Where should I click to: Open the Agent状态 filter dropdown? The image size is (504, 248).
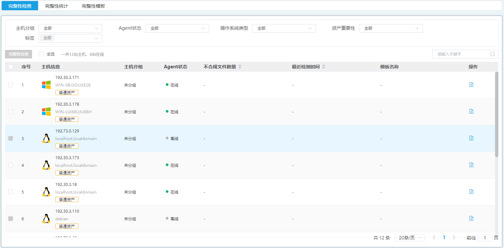177,28
